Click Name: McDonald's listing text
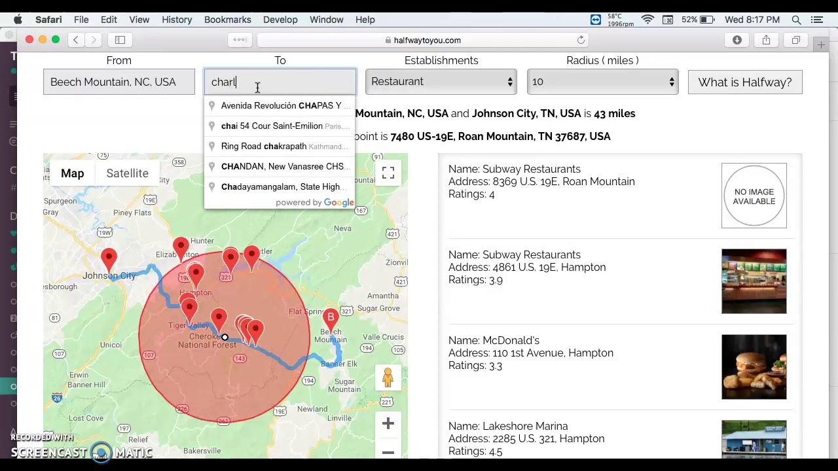 point(494,340)
